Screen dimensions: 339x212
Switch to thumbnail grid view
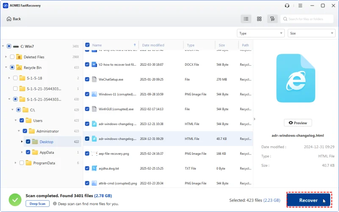[x=259, y=19]
